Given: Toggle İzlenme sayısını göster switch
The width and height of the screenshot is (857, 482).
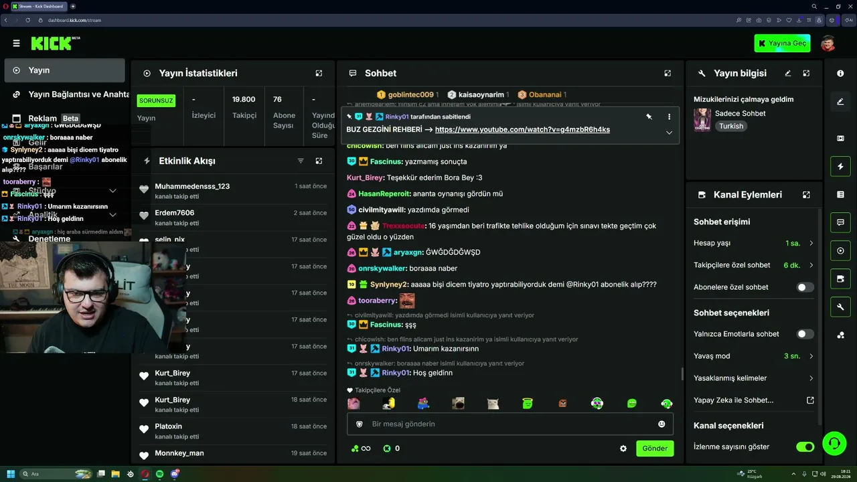Looking at the screenshot, I should (x=805, y=447).
